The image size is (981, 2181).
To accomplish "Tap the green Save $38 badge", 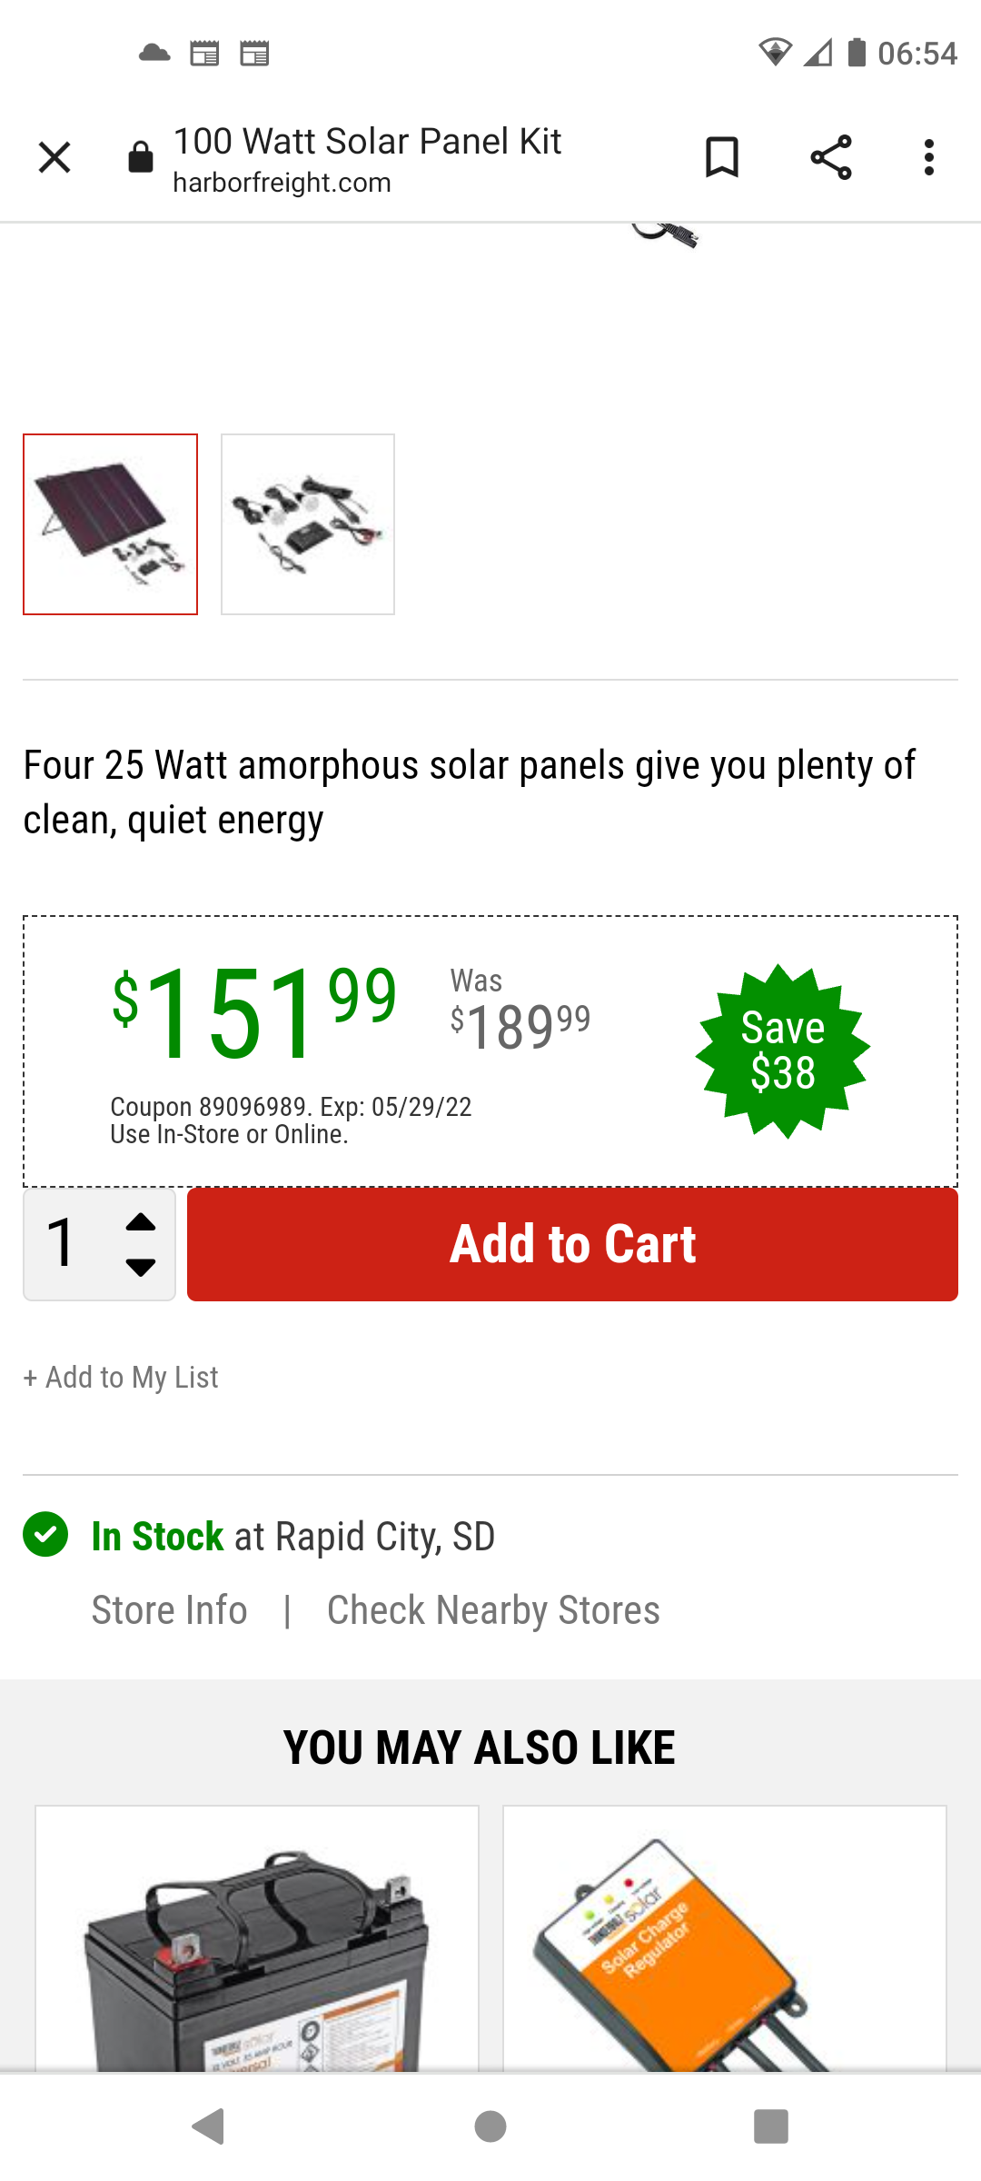I will [x=783, y=1051].
